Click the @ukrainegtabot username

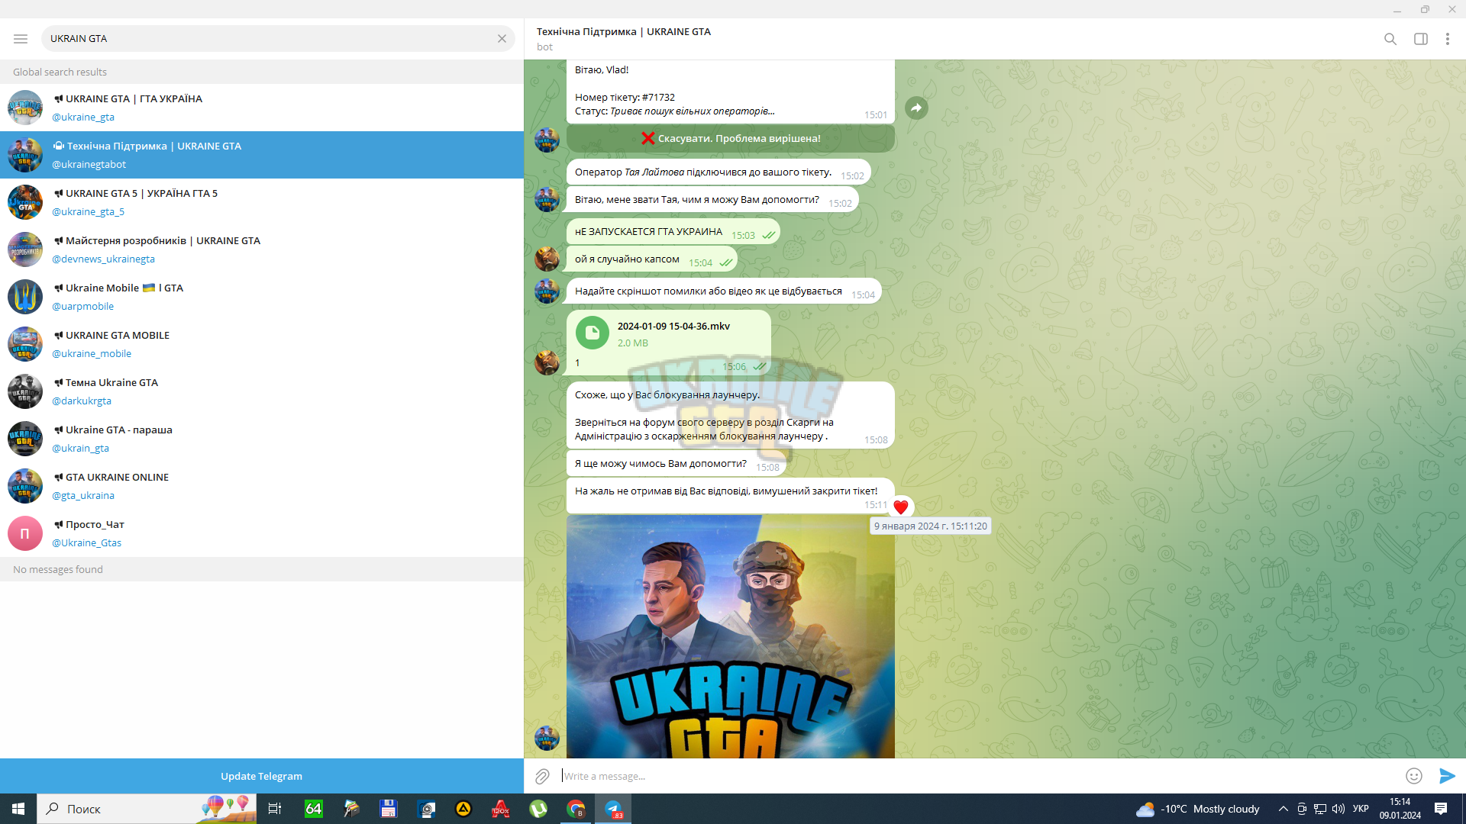[x=89, y=165]
